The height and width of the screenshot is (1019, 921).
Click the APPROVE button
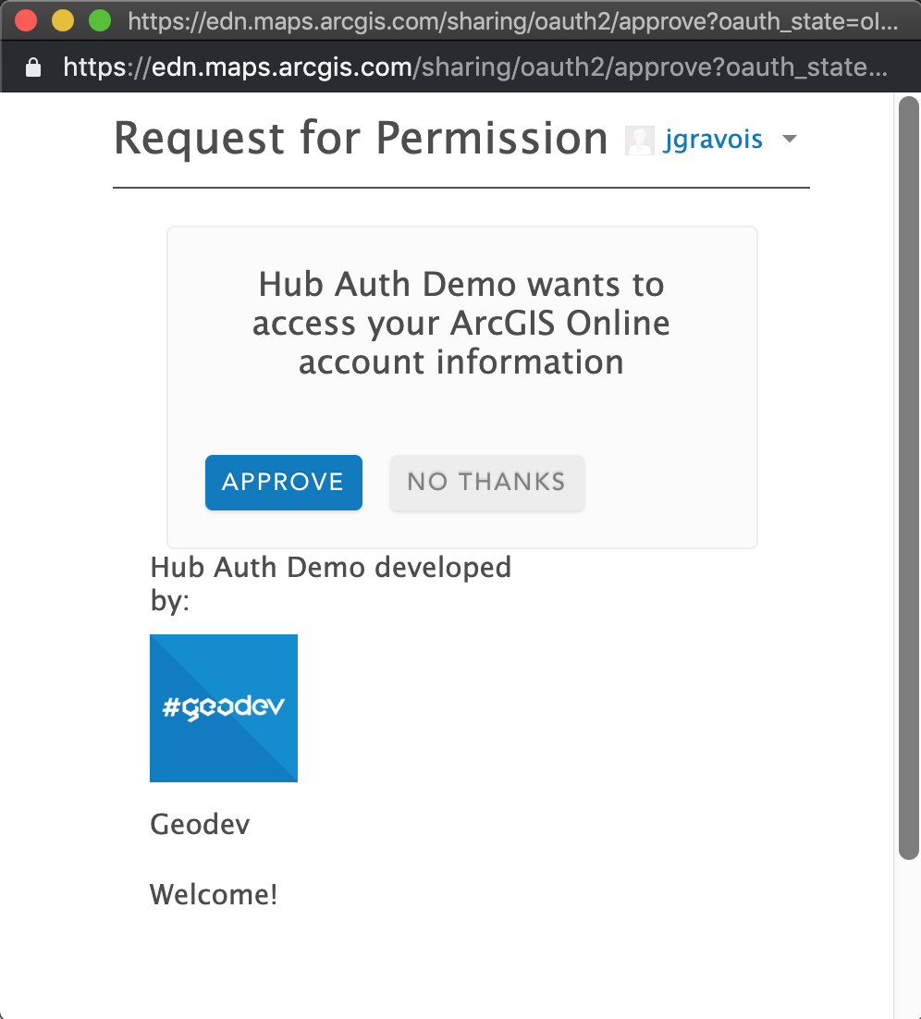pos(283,482)
